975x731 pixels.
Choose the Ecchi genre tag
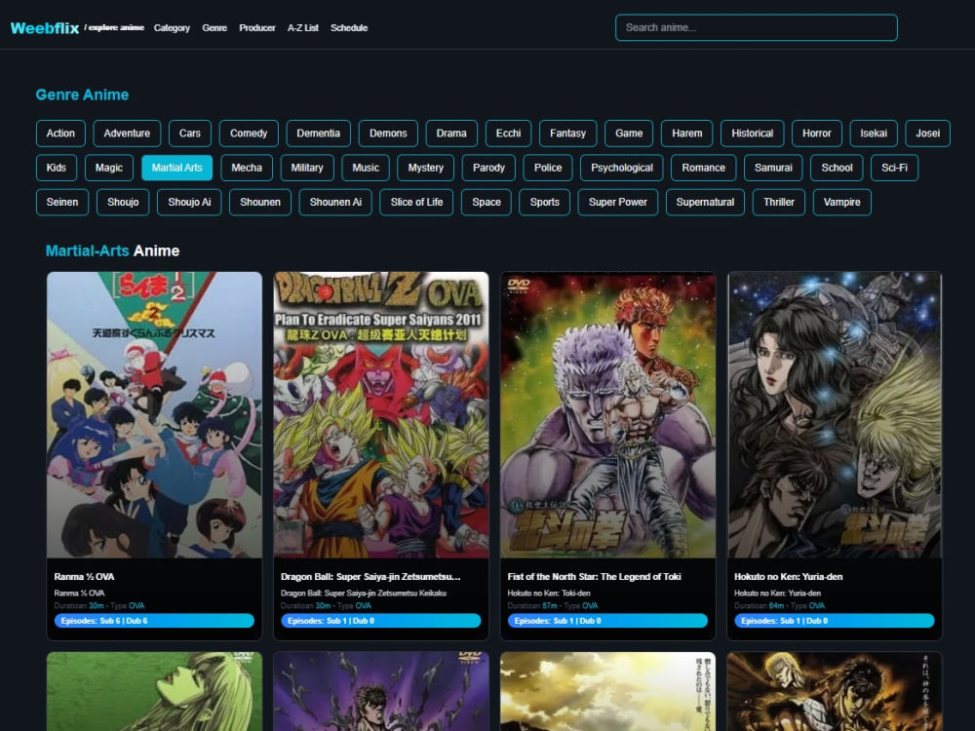coord(508,133)
